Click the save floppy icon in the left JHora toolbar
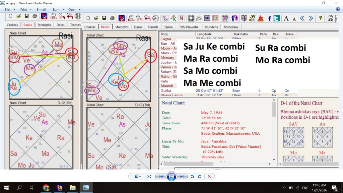Image resolution: width=343 pixels, height=193 pixels. 26,16
